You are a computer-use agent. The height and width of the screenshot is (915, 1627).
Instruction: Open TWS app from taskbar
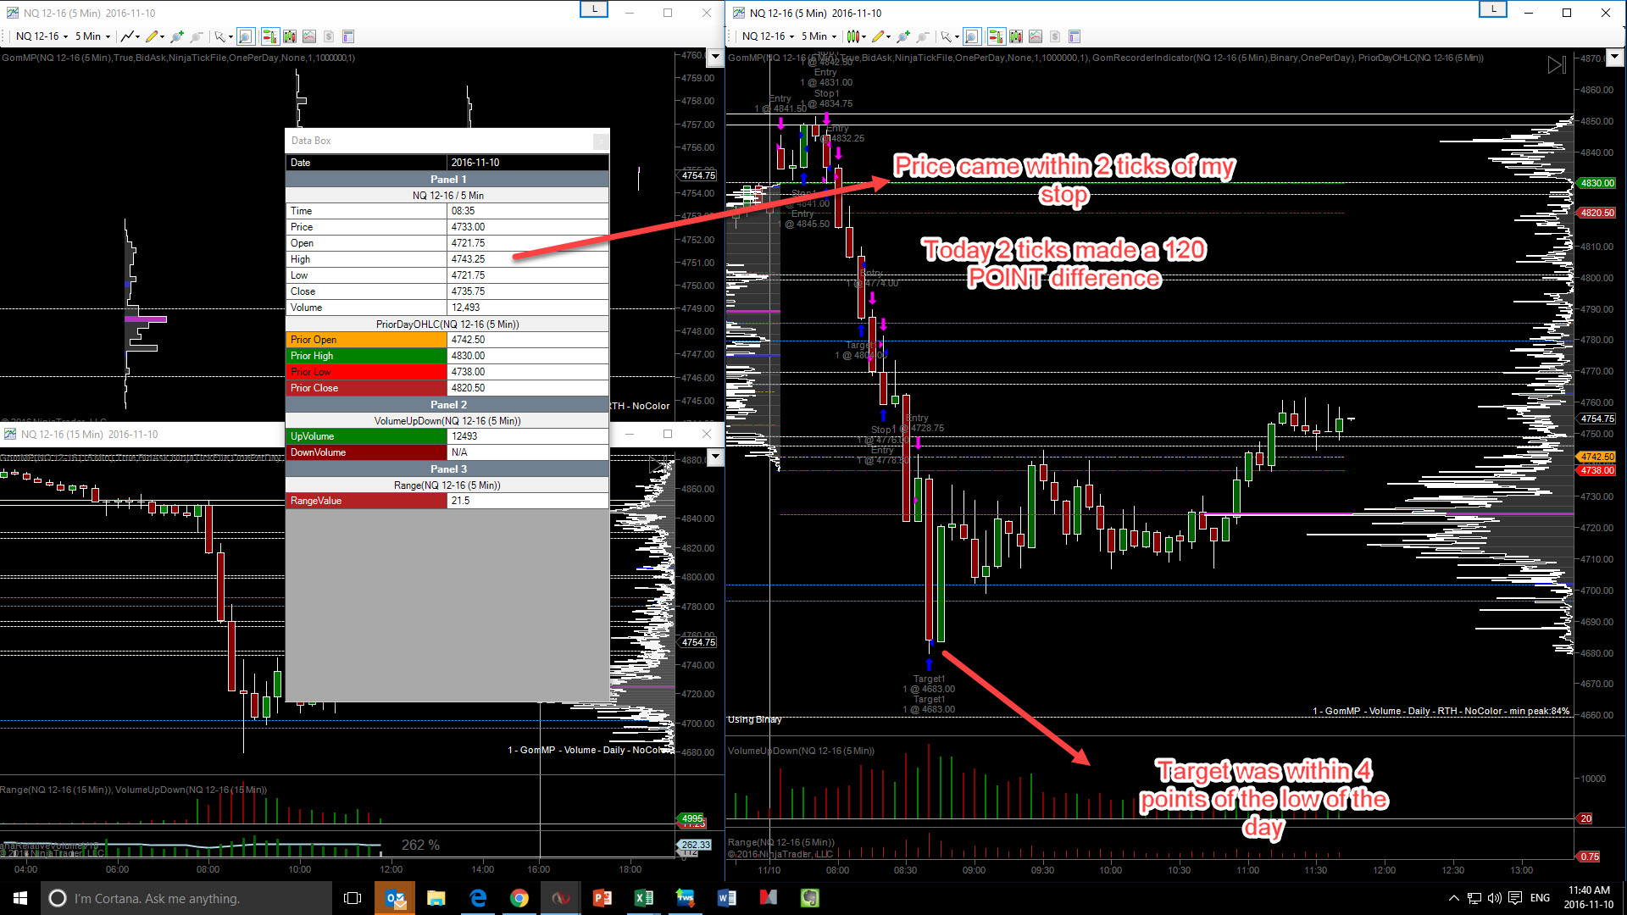686,898
